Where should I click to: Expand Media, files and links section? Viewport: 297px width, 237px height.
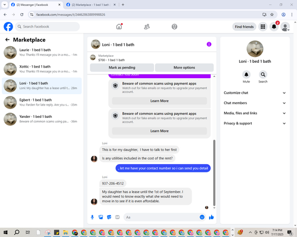255,113
